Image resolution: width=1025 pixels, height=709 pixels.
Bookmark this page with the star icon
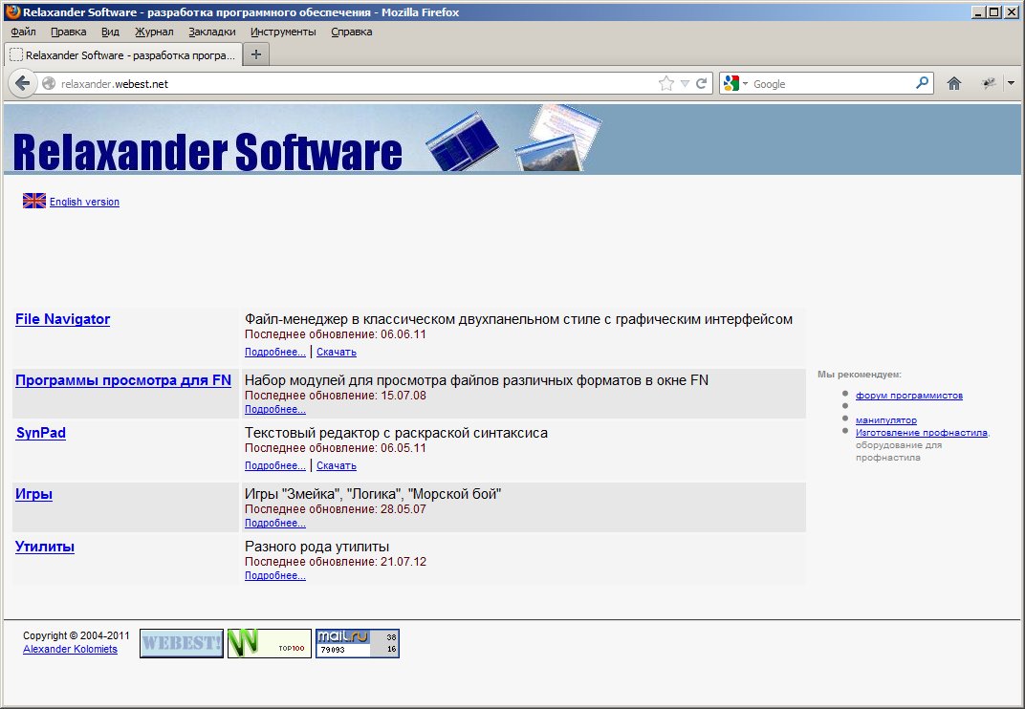tap(665, 84)
